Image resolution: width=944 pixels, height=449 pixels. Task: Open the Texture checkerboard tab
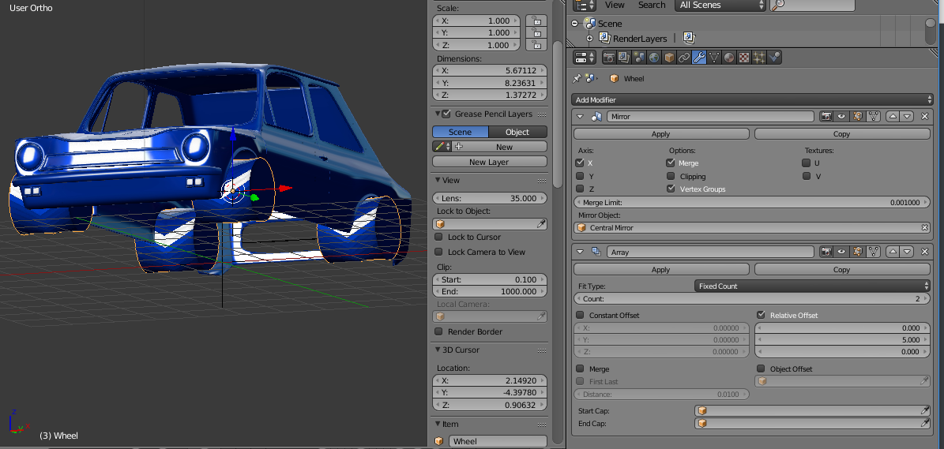[744, 58]
